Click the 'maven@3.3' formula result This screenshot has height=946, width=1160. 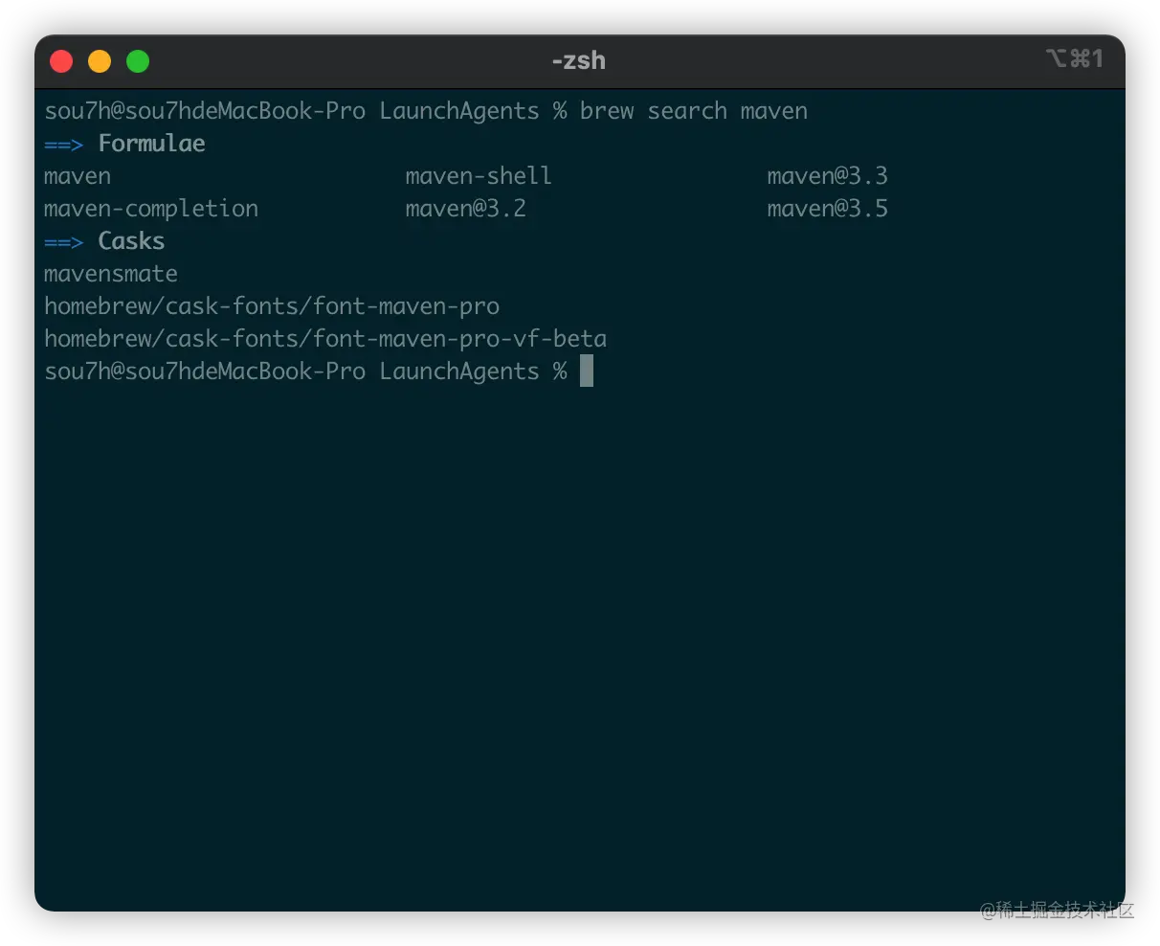point(828,176)
